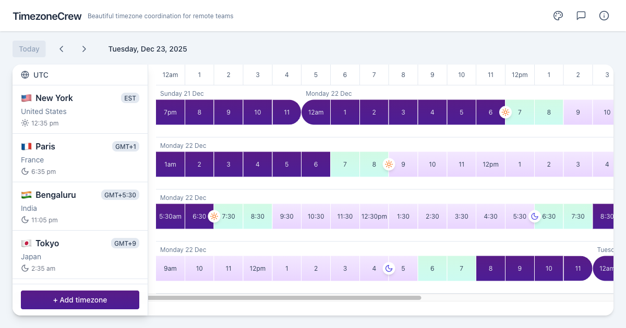Select the 12pm cell in Tokyo row

tap(258, 268)
